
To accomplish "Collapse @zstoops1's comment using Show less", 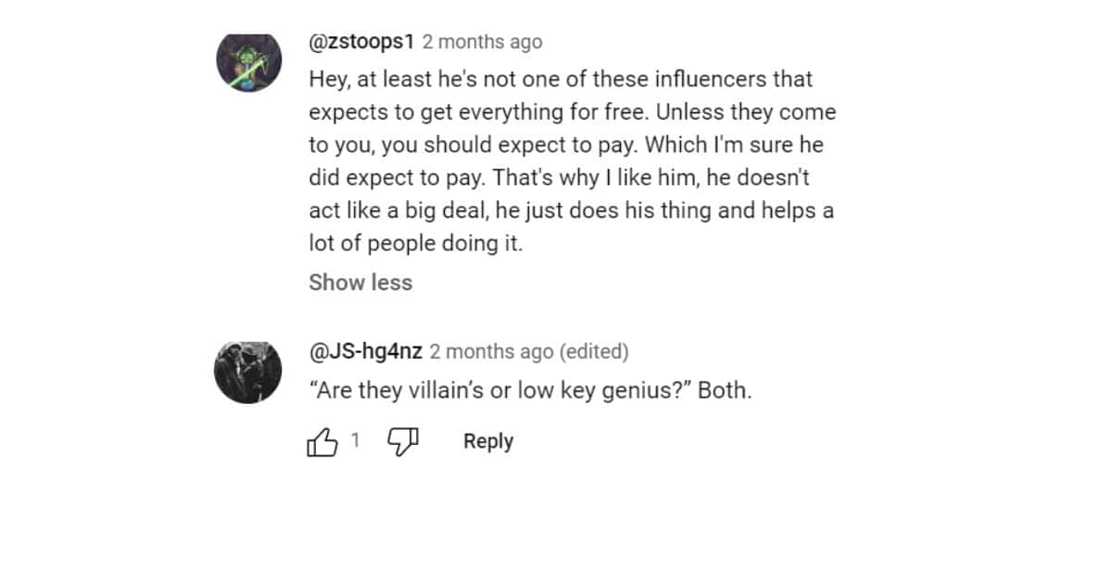I will click(x=360, y=283).
